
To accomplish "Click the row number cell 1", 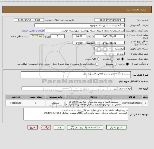I will coord(145,103).
